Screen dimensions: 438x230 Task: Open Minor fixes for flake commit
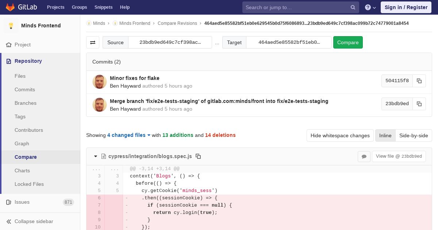(135, 78)
